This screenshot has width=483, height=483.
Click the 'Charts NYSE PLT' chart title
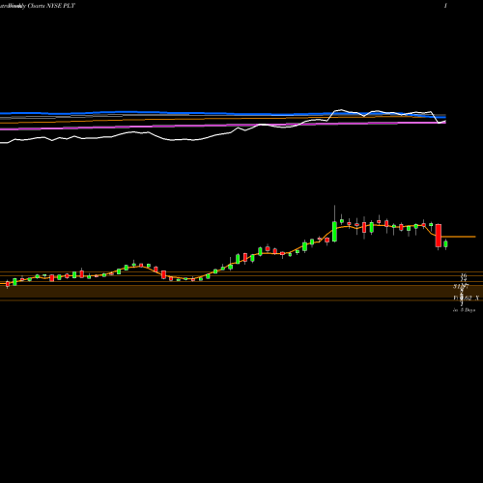tap(51, 6)
